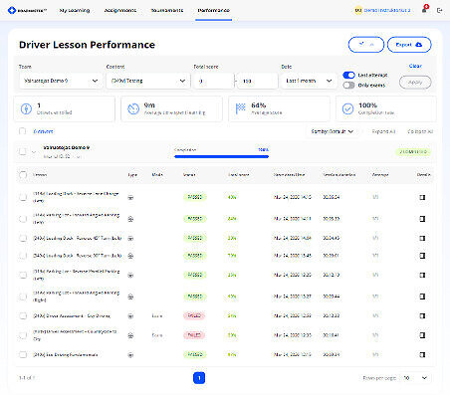Open the Date dropdown showing Last 1 month
Viewport: 450px width, 395px height.
tap(309, 81)
